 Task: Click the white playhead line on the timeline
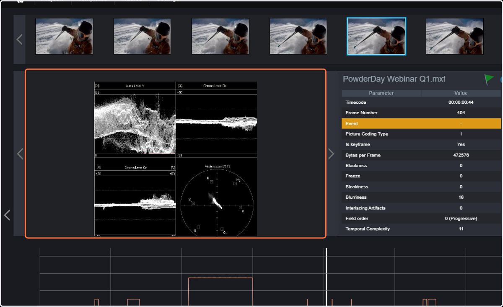(326, 277)
